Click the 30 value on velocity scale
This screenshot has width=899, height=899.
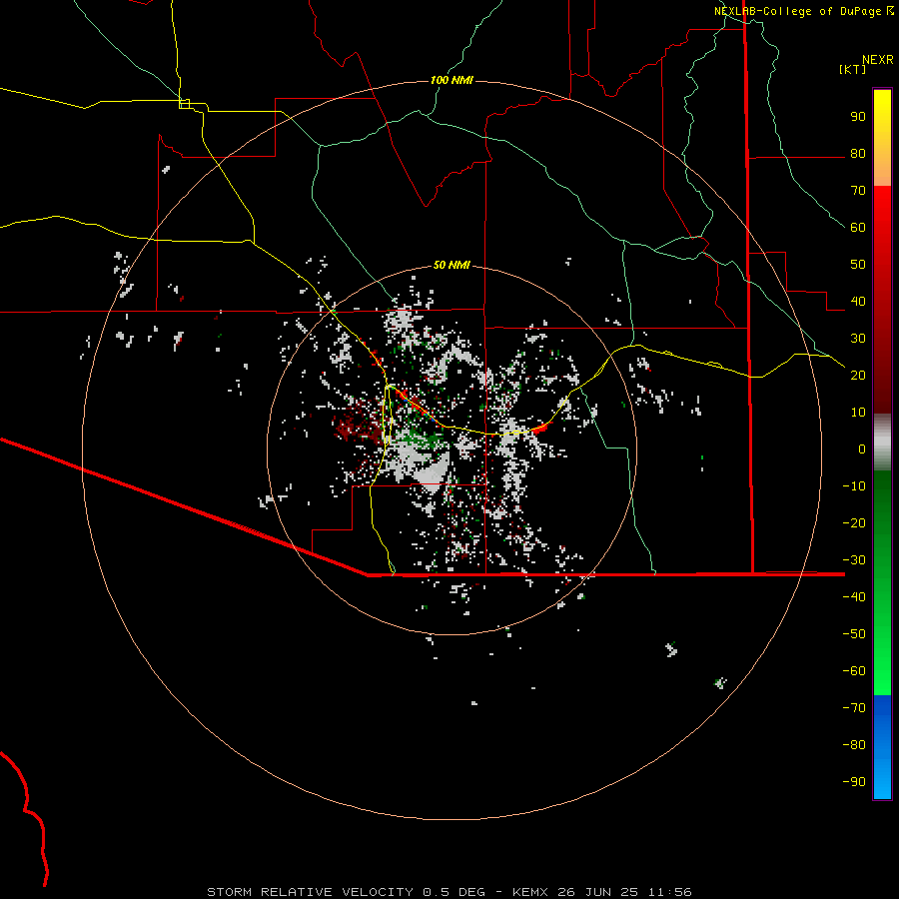pyautogui.click(x=858, y=339)
